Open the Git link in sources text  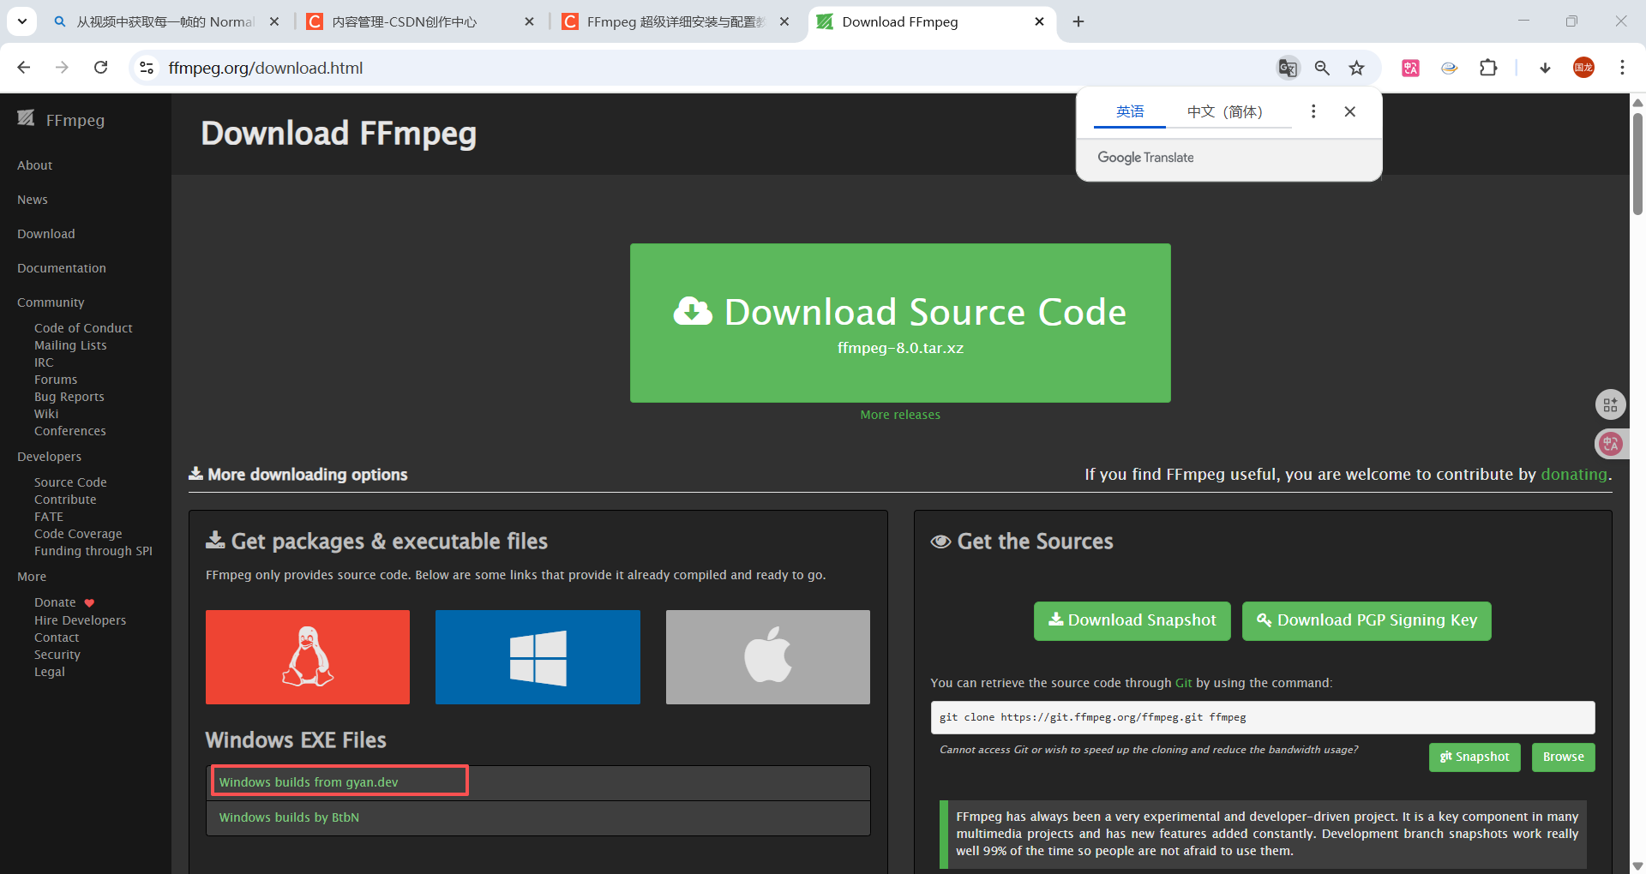tap(1183, 683)
